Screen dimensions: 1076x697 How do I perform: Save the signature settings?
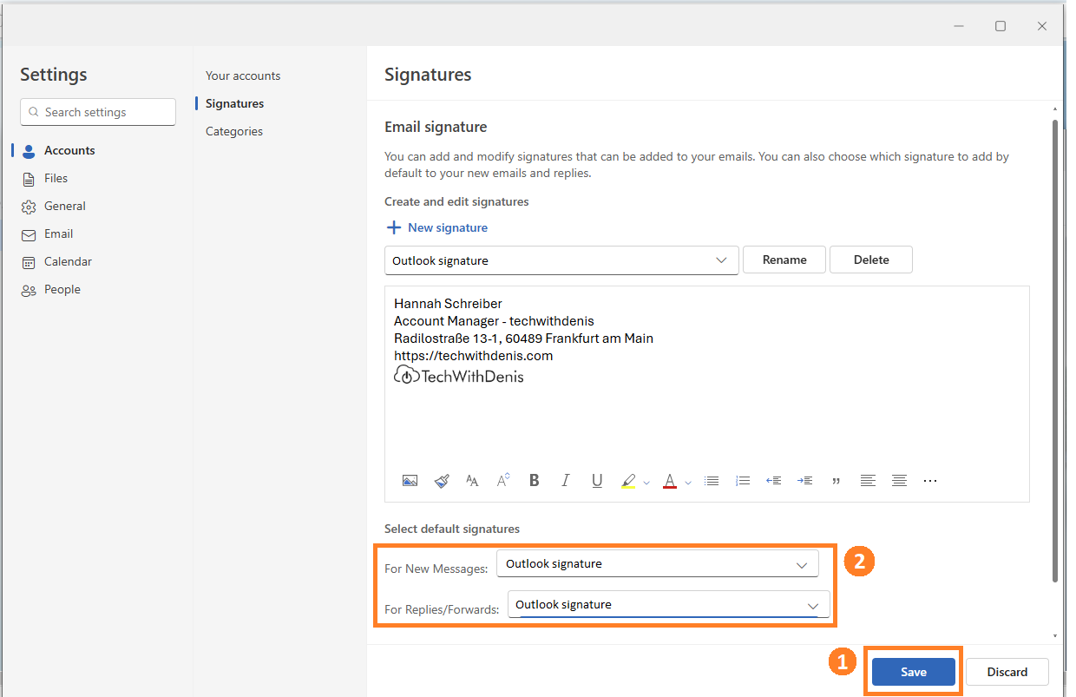(914, 672)
